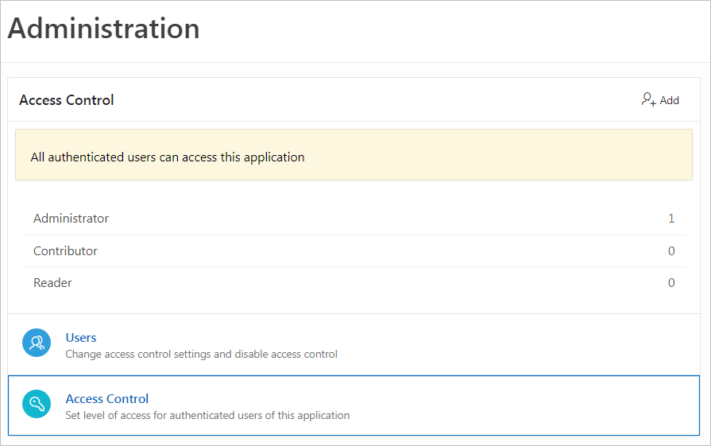Click 'Set level of access' description
This screenshot has height=446, width=711.
coord(207,415)
